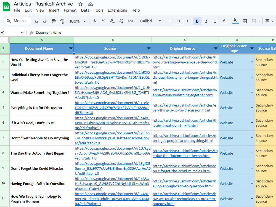The height and width of the screenshot is (207, 276).
Task: Click the document title Articles - Rushkoff Archive
Action: 43,4
